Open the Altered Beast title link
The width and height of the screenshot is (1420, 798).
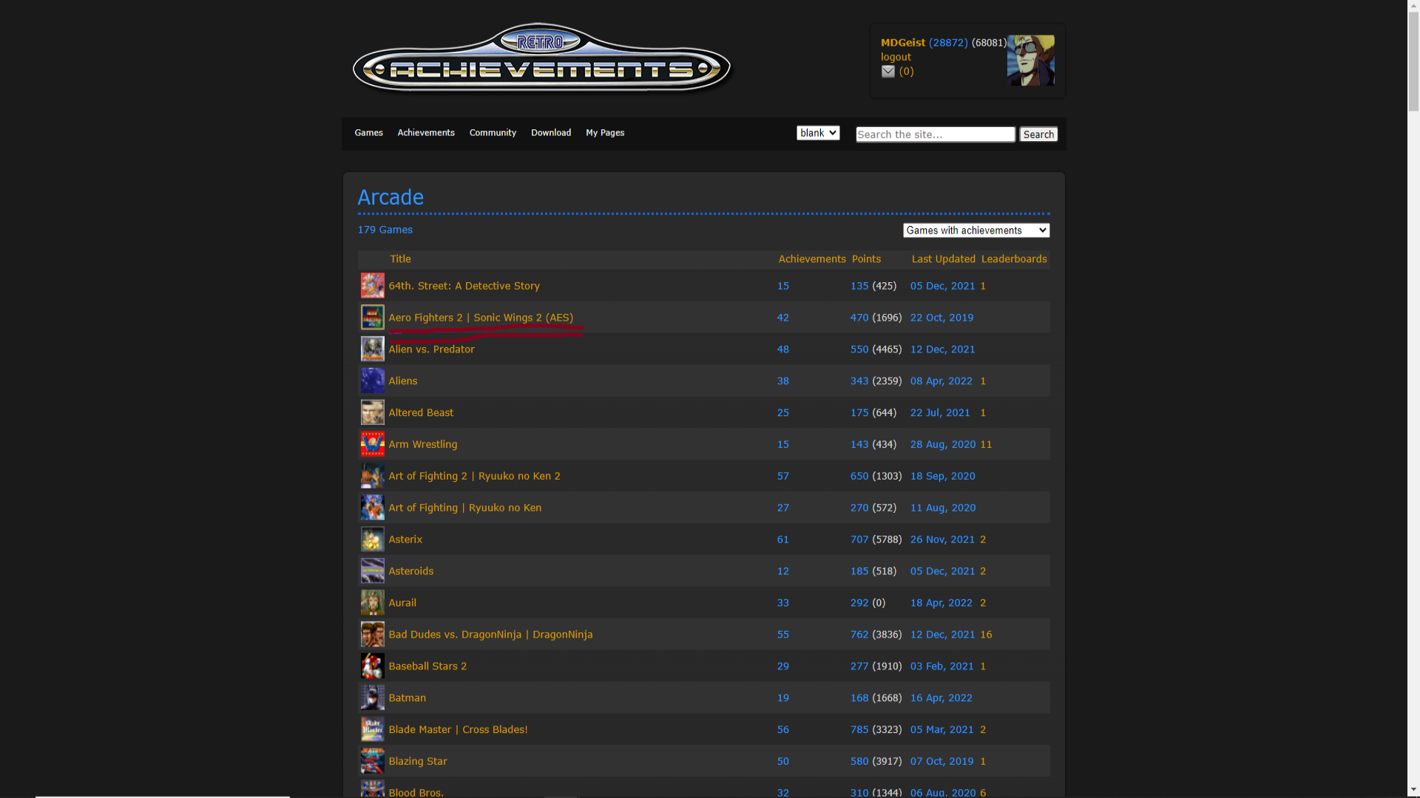pos(421,413)
